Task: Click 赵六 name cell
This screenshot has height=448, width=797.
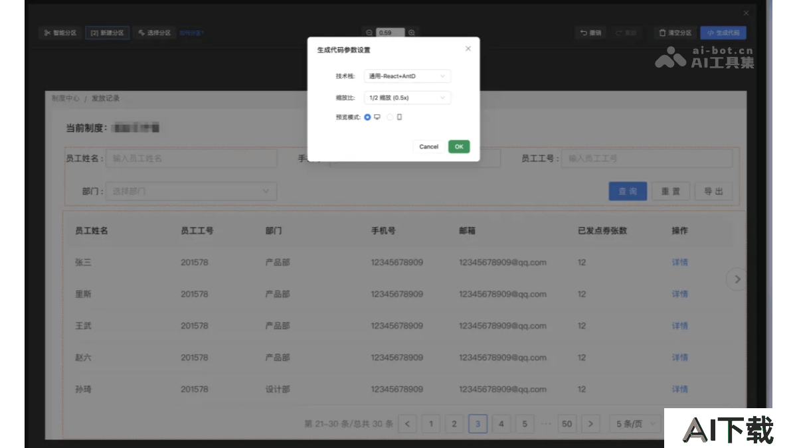Action: pos(83,357)
